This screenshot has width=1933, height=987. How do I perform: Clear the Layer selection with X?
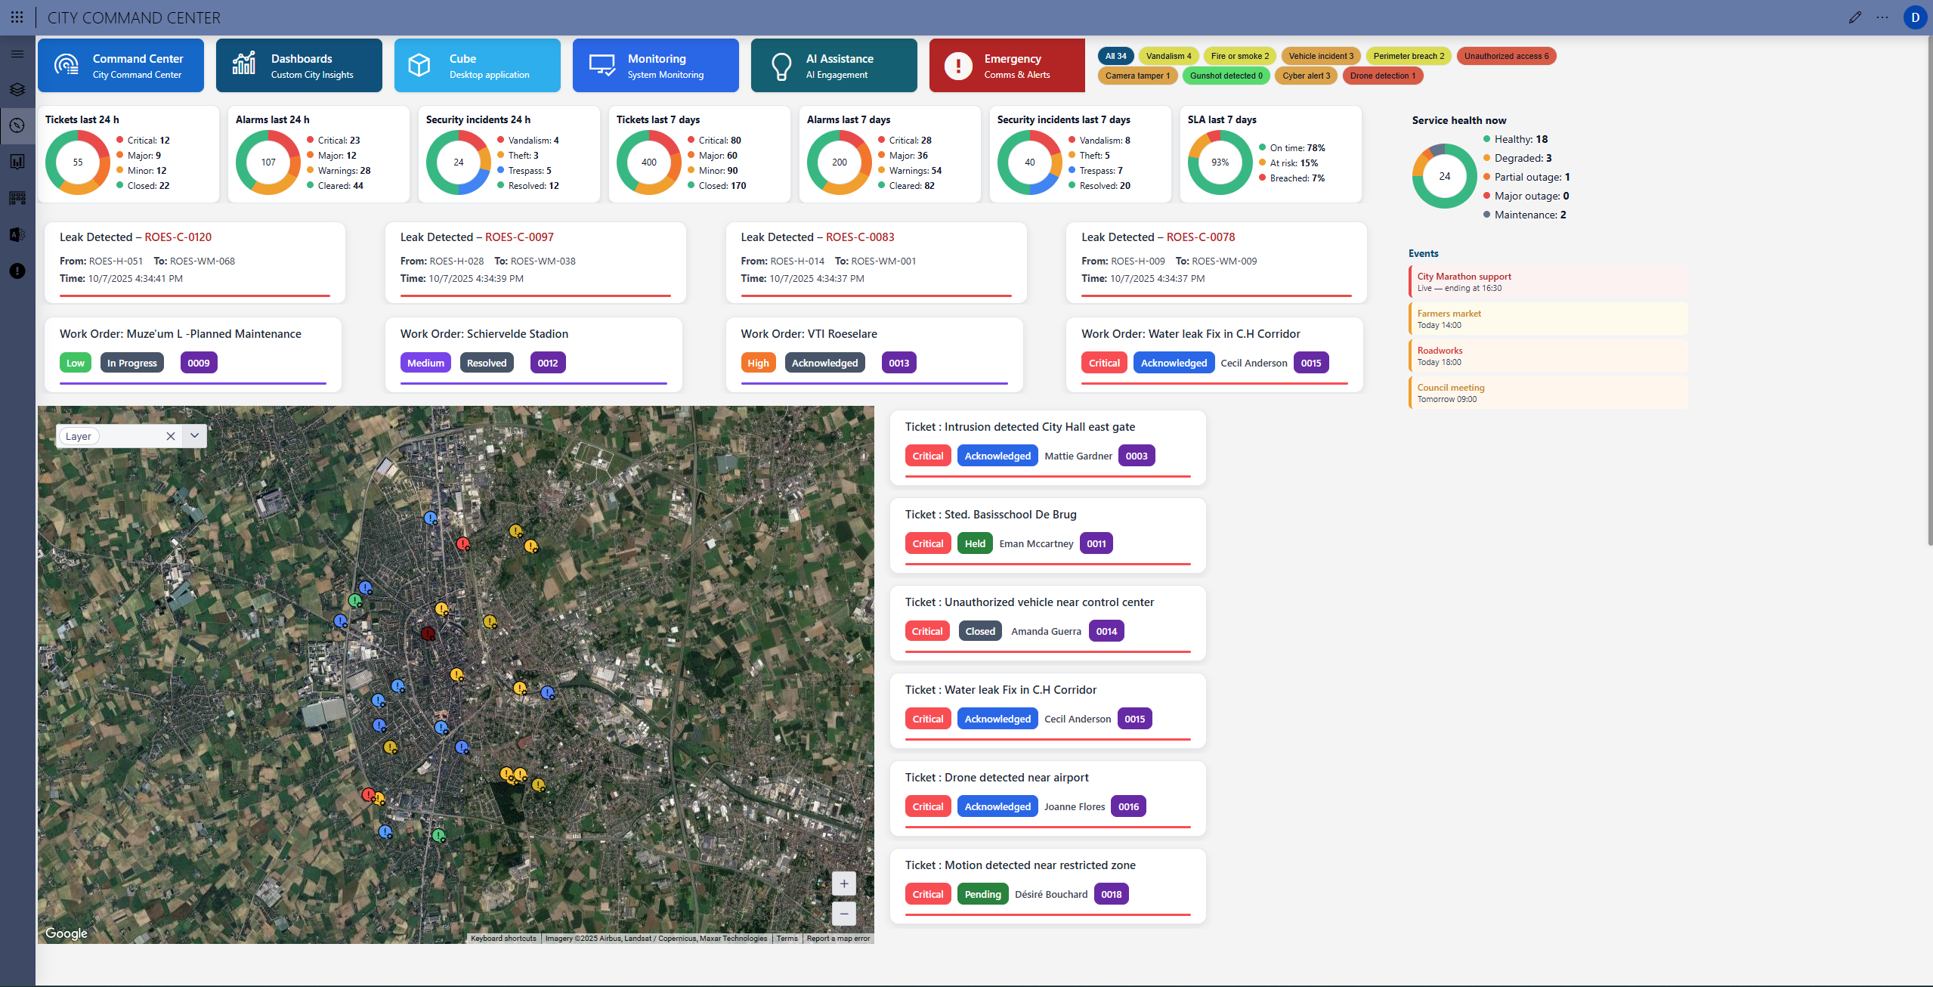click(x=170, y=436)
